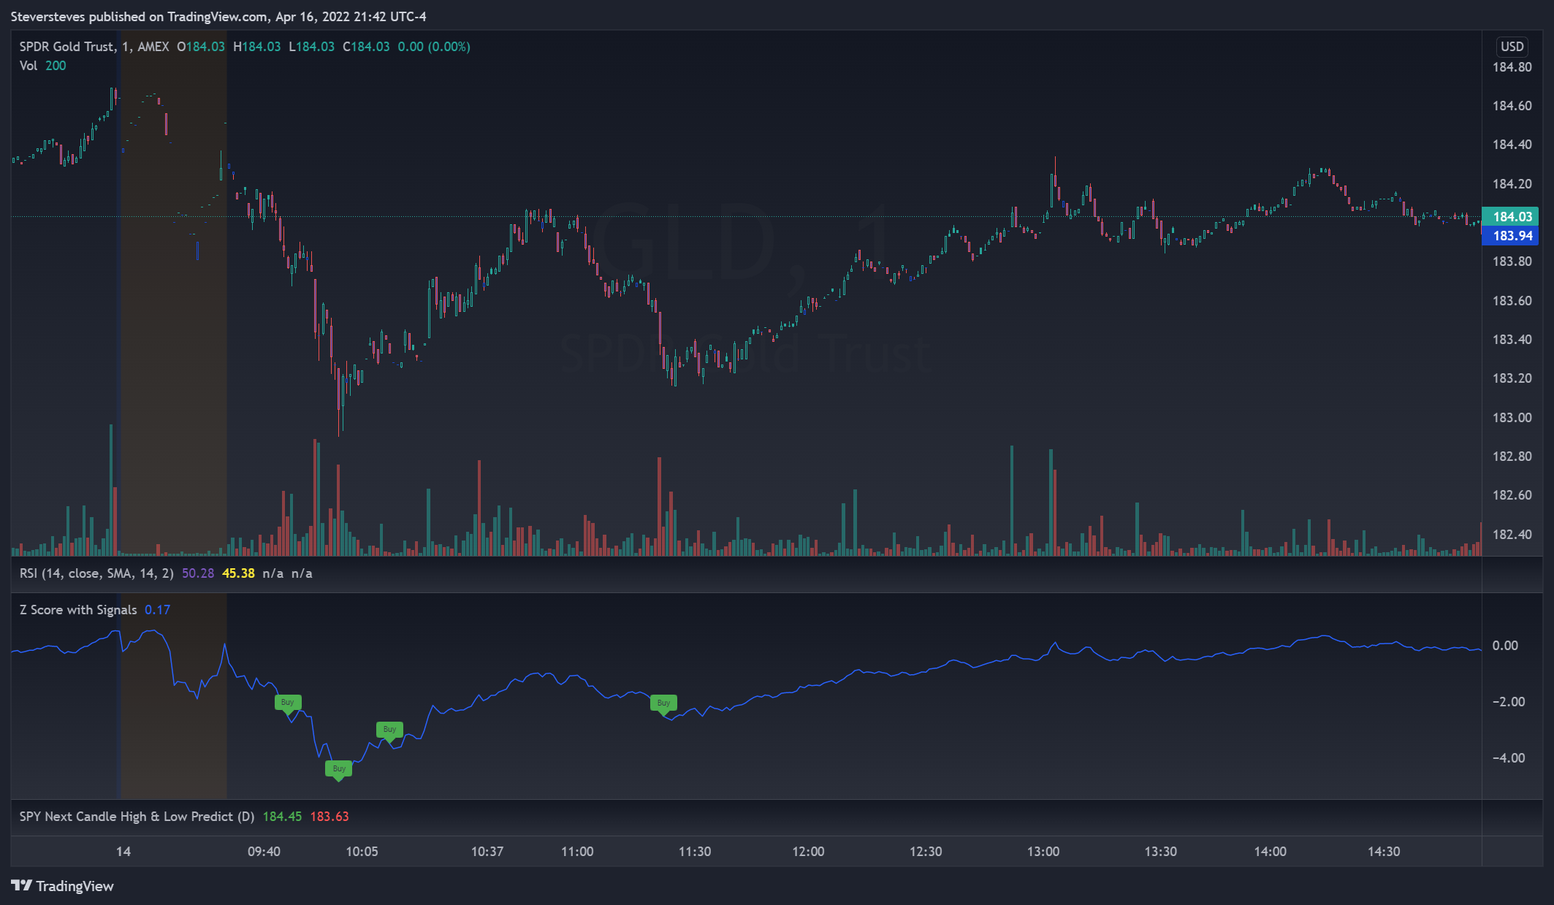Click the 12:30 time axis label
Viewport: 1554px width, 905px height.
pos(926,852)
